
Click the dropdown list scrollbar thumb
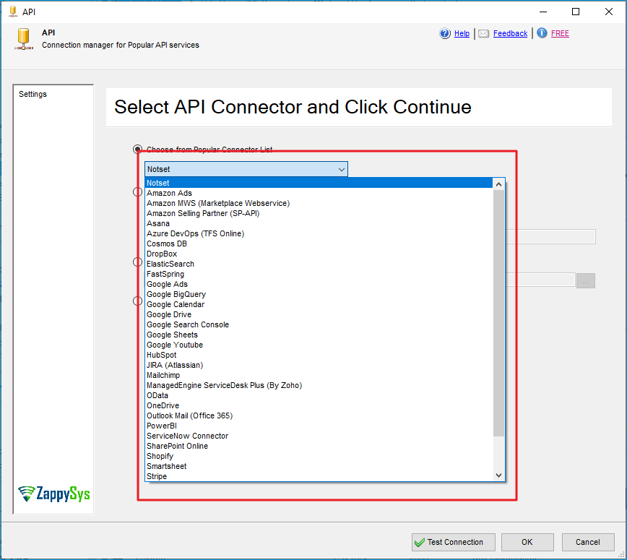click(x=498, y=313)
